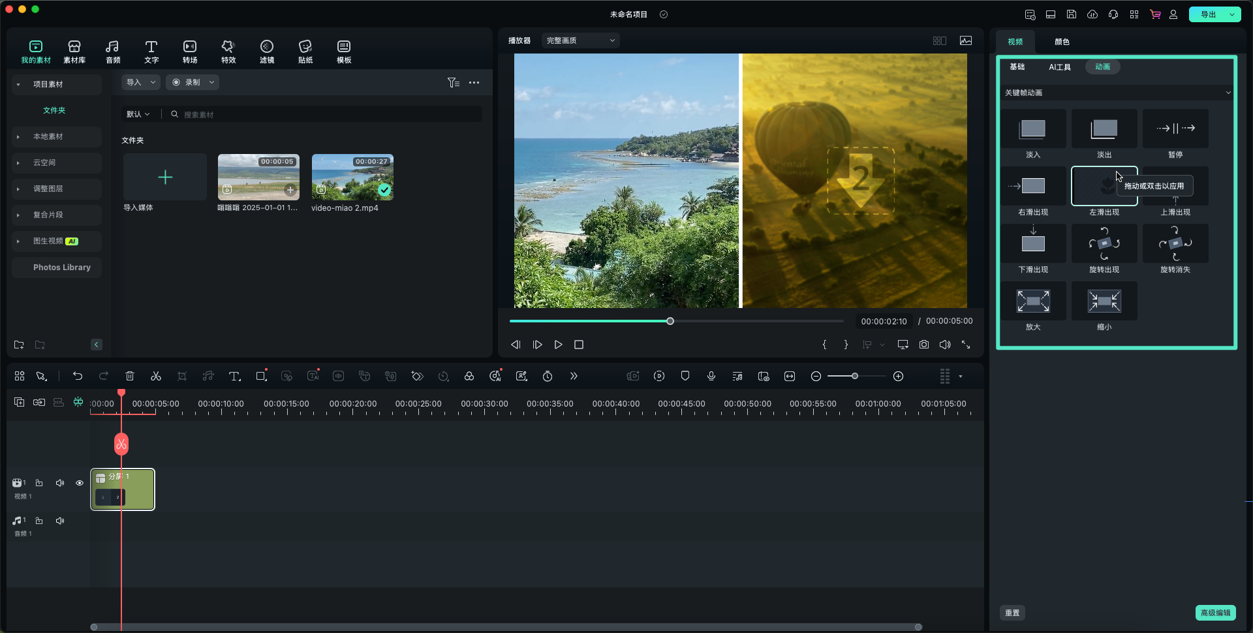The width and height of the screenshot is (1253, 633).
Task: Click the player progress slider handle
Action: click(x=670, y=321)
